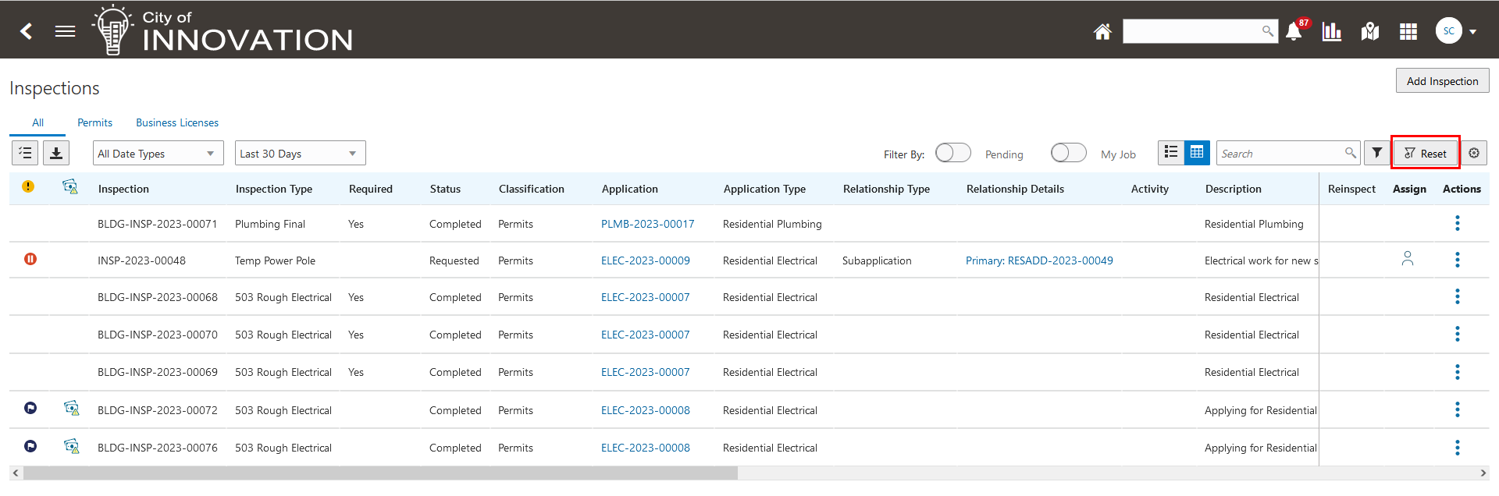The image size is (1499, 496).
Task: Click the horizontal scrollbar below the table
Action: click(x=380, y=473)
